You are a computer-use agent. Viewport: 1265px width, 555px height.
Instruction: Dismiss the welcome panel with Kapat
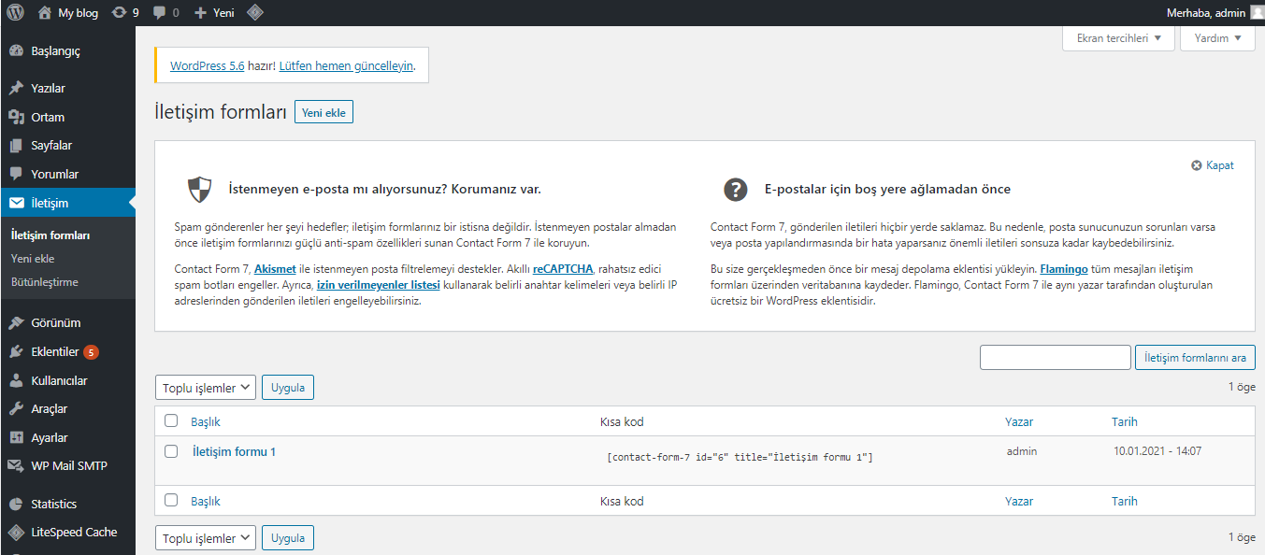[1212, 165]
